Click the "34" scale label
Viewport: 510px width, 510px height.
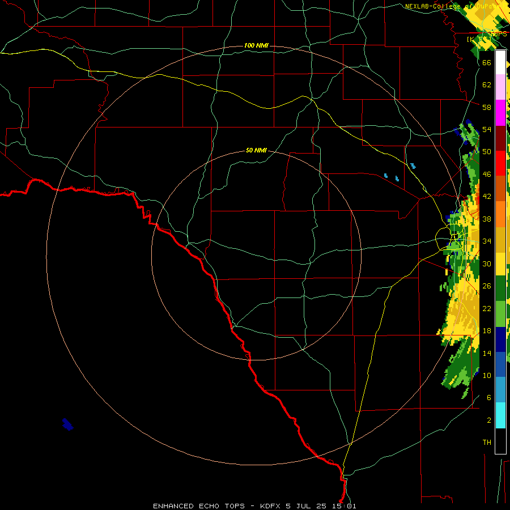[487, 241]
